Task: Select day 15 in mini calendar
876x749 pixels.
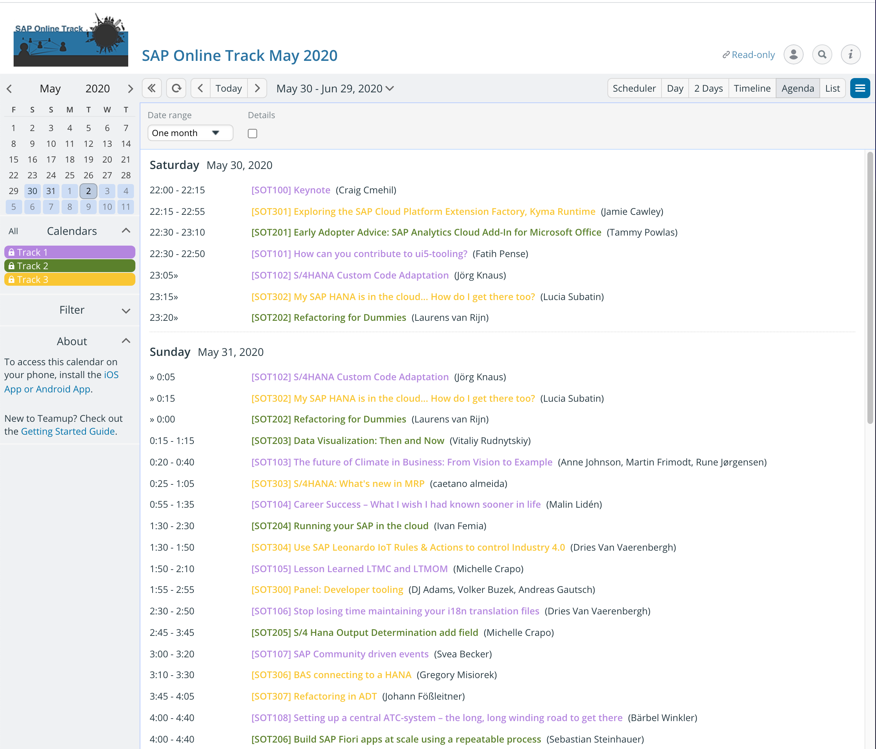Action: point(14,159)
